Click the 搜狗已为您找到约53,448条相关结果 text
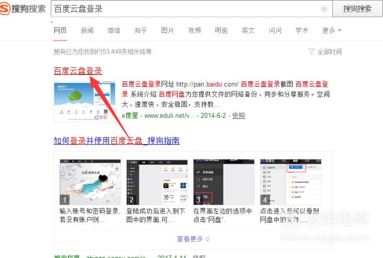383x258 pixels. [103, 52]
